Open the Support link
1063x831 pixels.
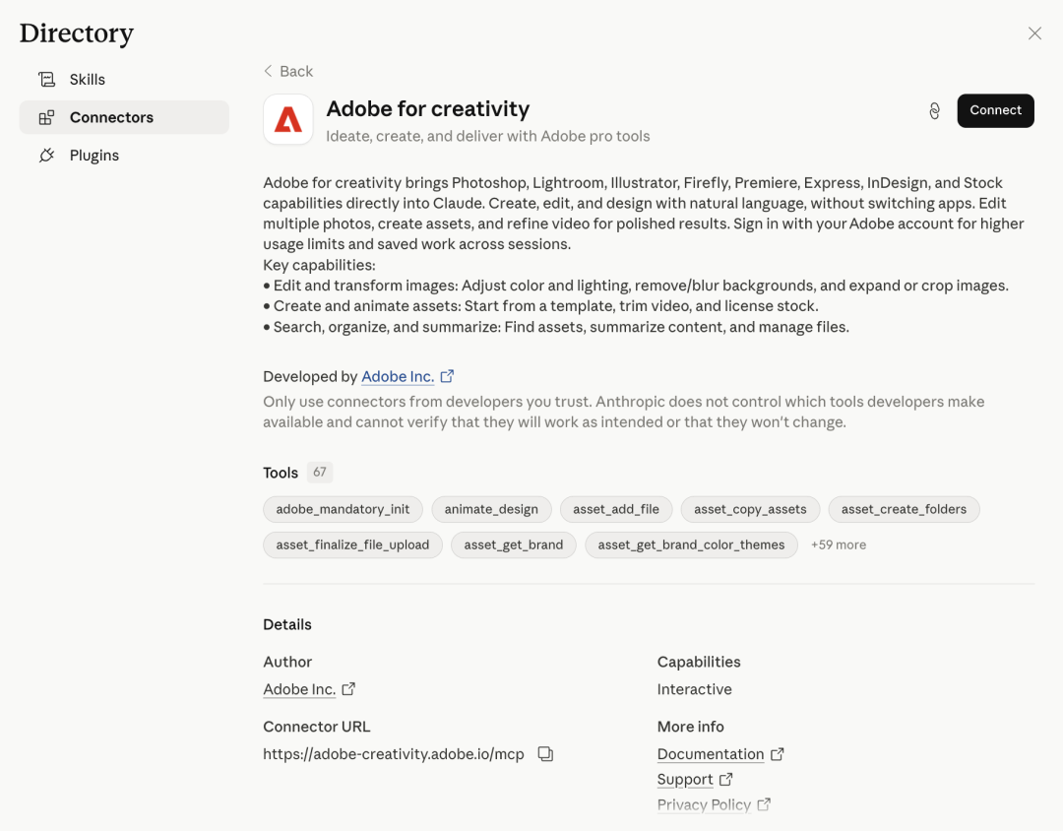[x=684, y=779]
